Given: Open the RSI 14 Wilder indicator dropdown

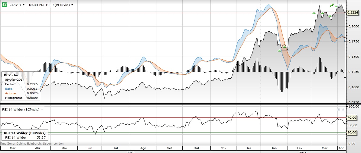Looking at the screenshot, I should click(x=42, y=109).
